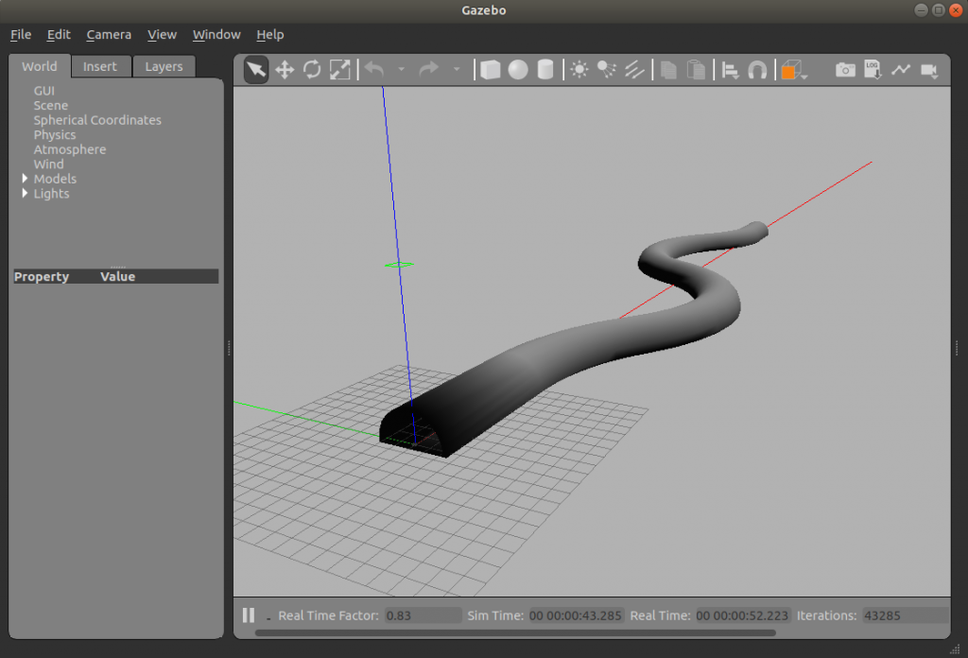Click the Real Time Factor value field
Screen dimensions: 968x658
pyautogui.click(x=423, y=615)
